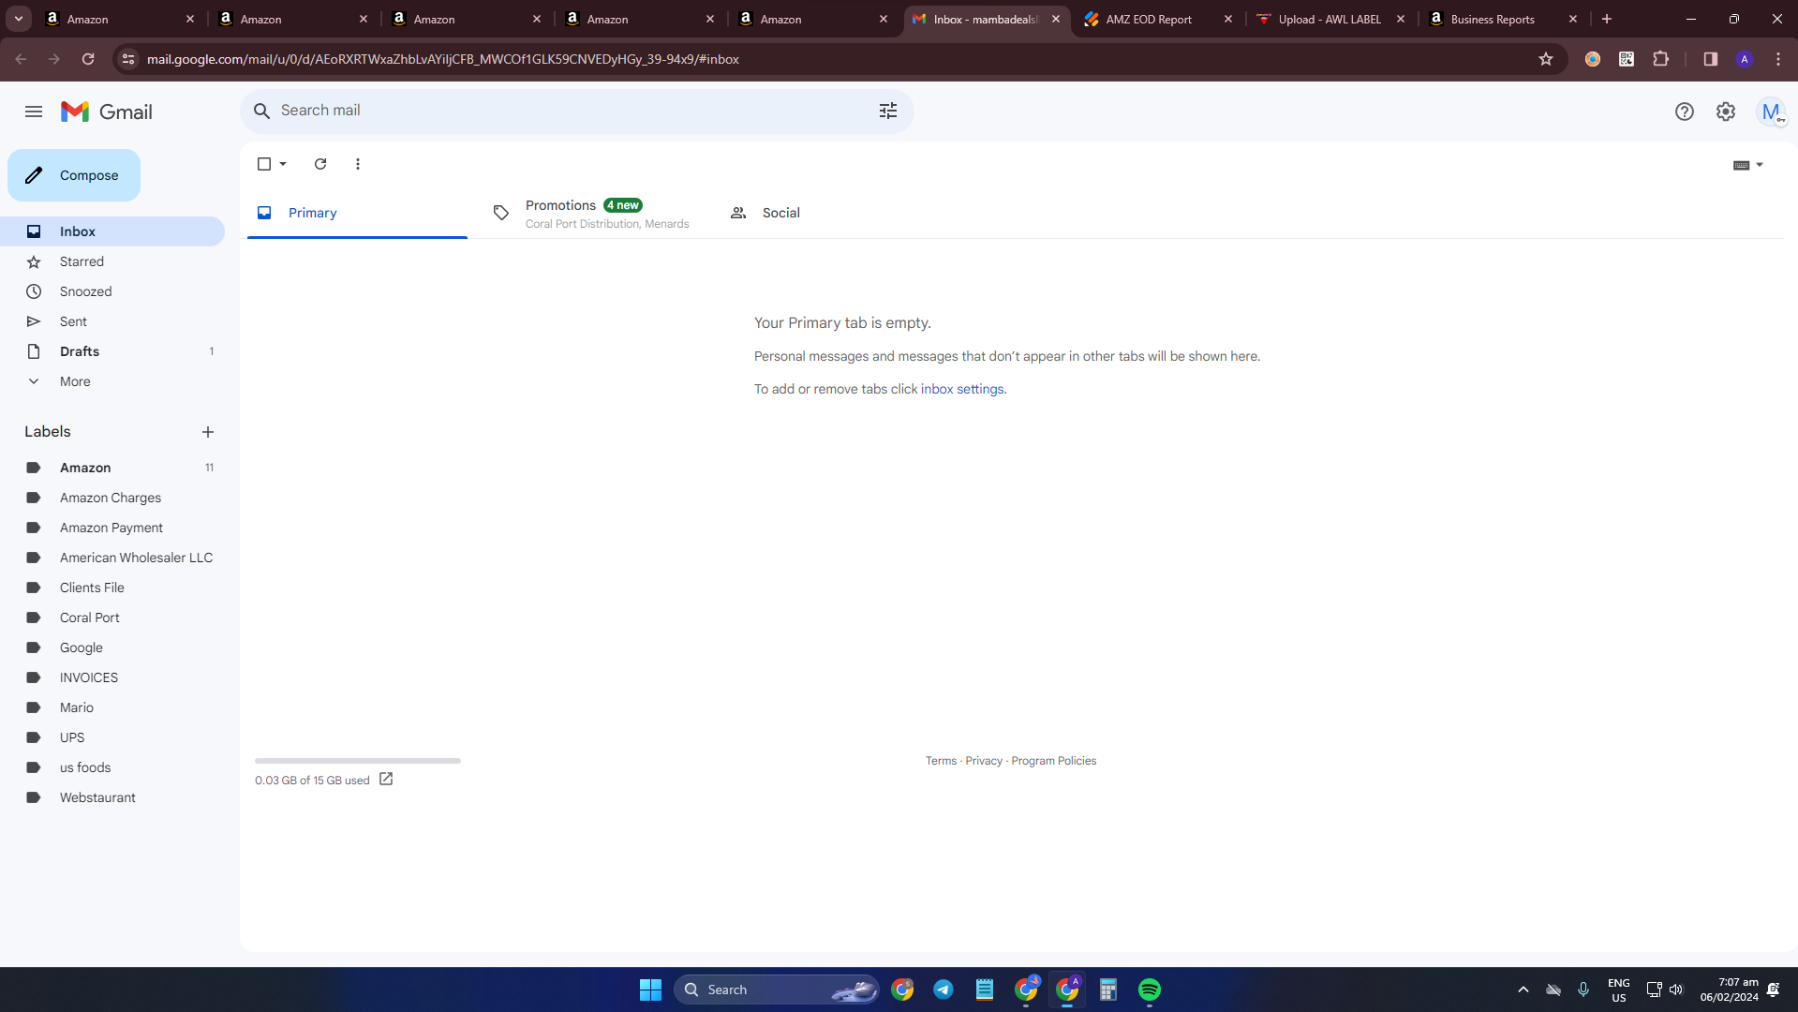Screen dimensions: 1798x1012
Task: Switch to the Social tab
Action: [829, 213]
